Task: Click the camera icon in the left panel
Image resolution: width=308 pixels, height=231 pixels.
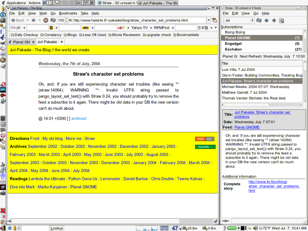Action: click(x=3, y=193)
